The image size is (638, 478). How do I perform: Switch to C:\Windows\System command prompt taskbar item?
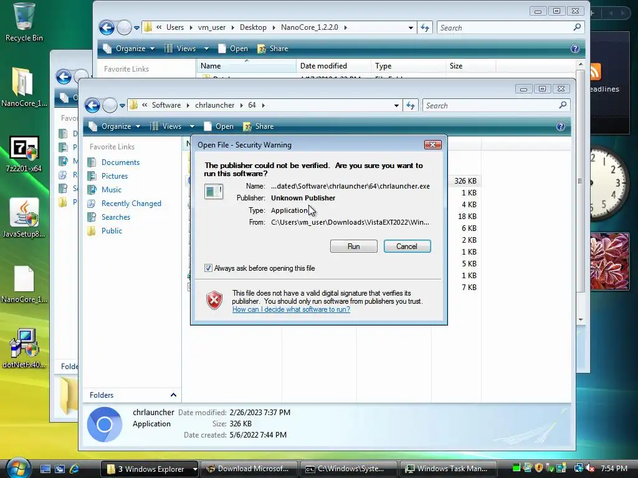[x=348, y=469]
